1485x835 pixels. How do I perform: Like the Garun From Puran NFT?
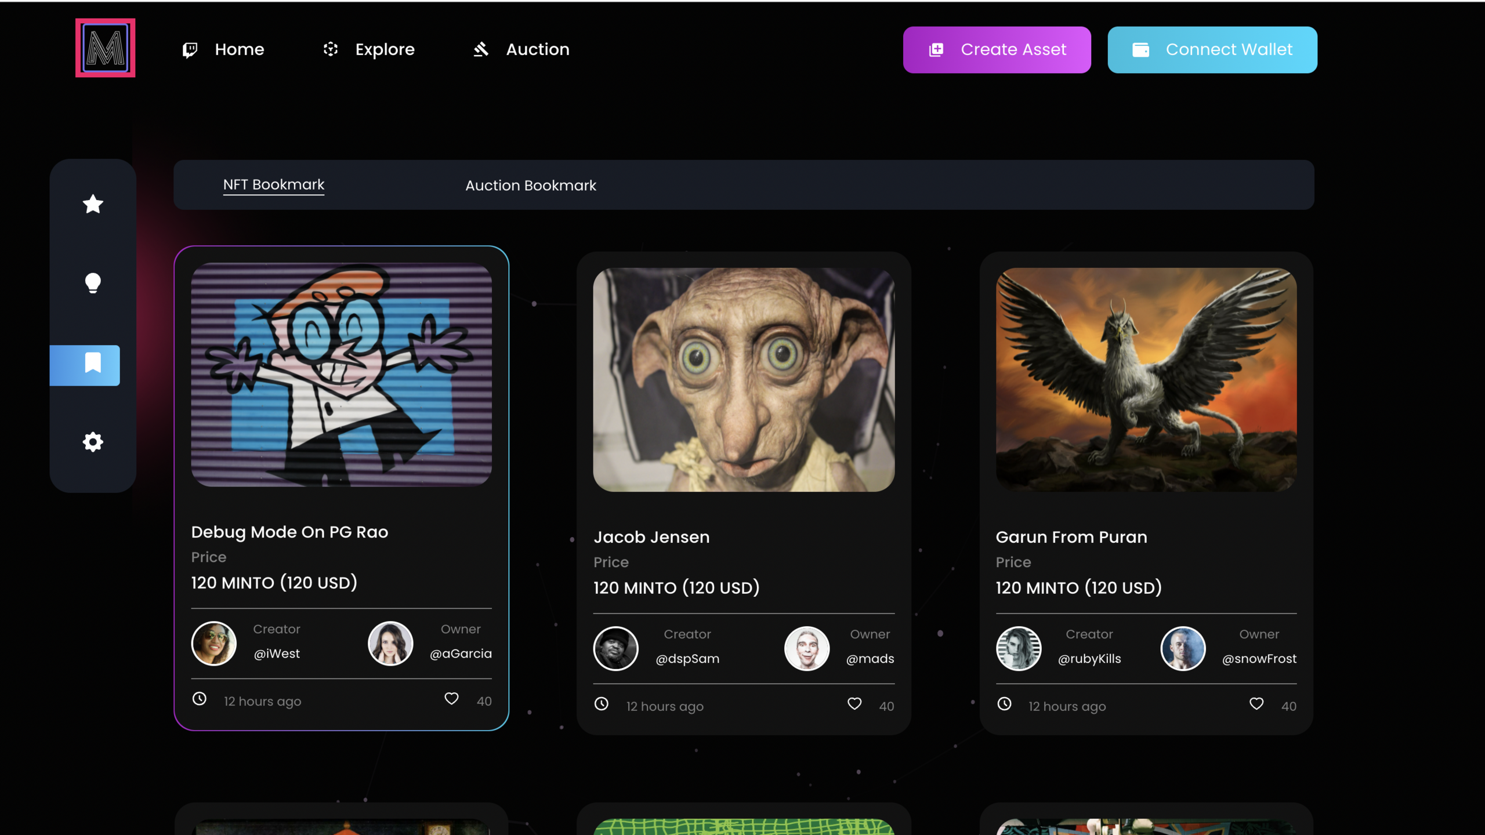pos(1256,704)
